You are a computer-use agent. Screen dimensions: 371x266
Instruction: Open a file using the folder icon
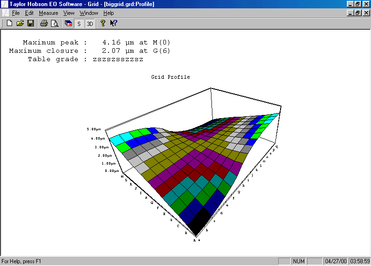pos(20,23)
